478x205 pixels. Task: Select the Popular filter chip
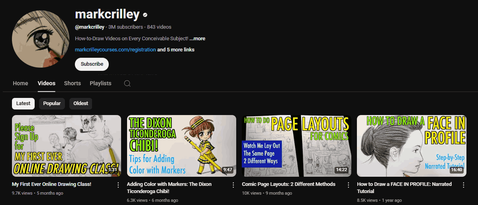tap(52, 103)
